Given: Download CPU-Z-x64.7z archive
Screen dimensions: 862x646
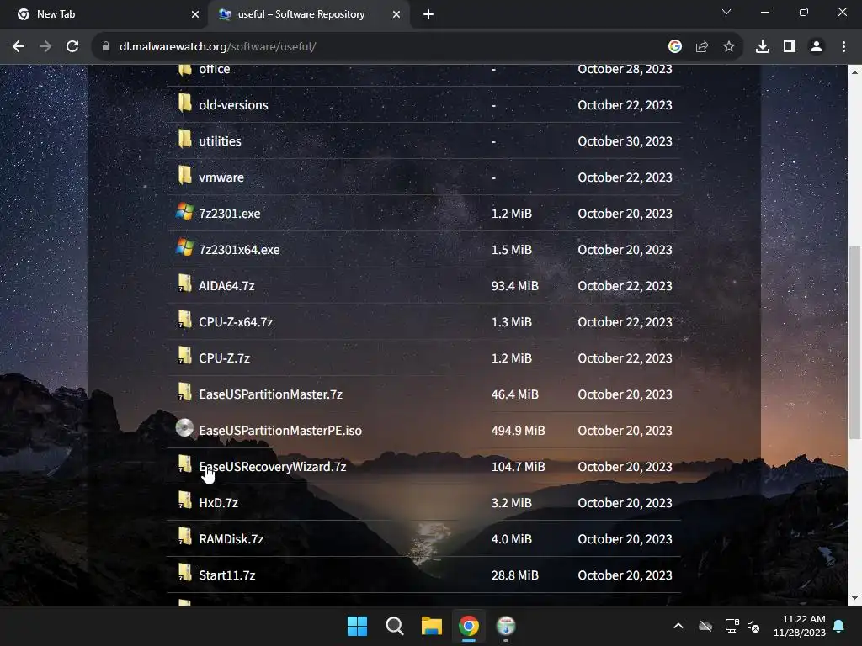Looking at the screenshot, I should click(x=236, y=322).
